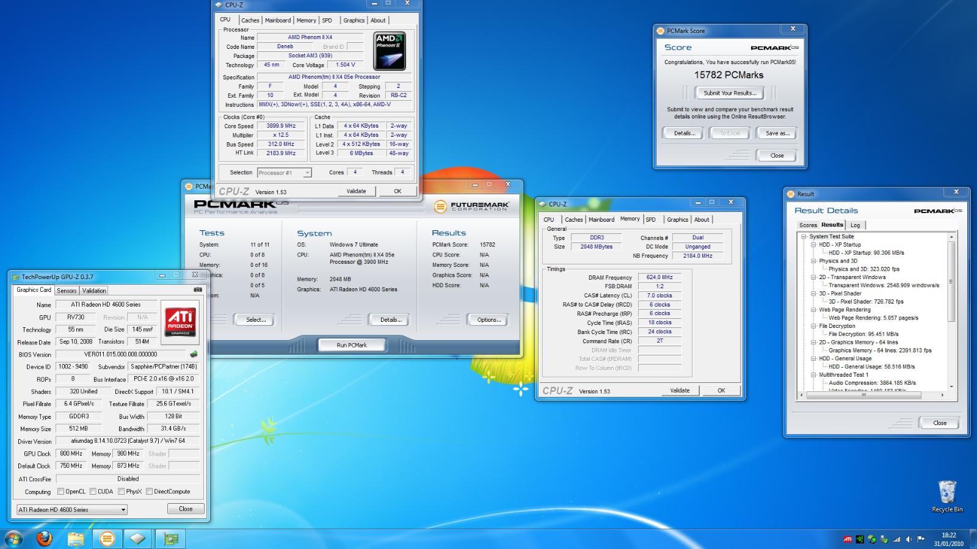Viewport: 977px width, 549px height.
Task: Switch to the Sensors tab in GPU-Z
Action: point(67,291)
